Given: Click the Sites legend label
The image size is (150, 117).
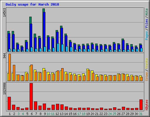Looking at the screenshot, I should point(146,77).
